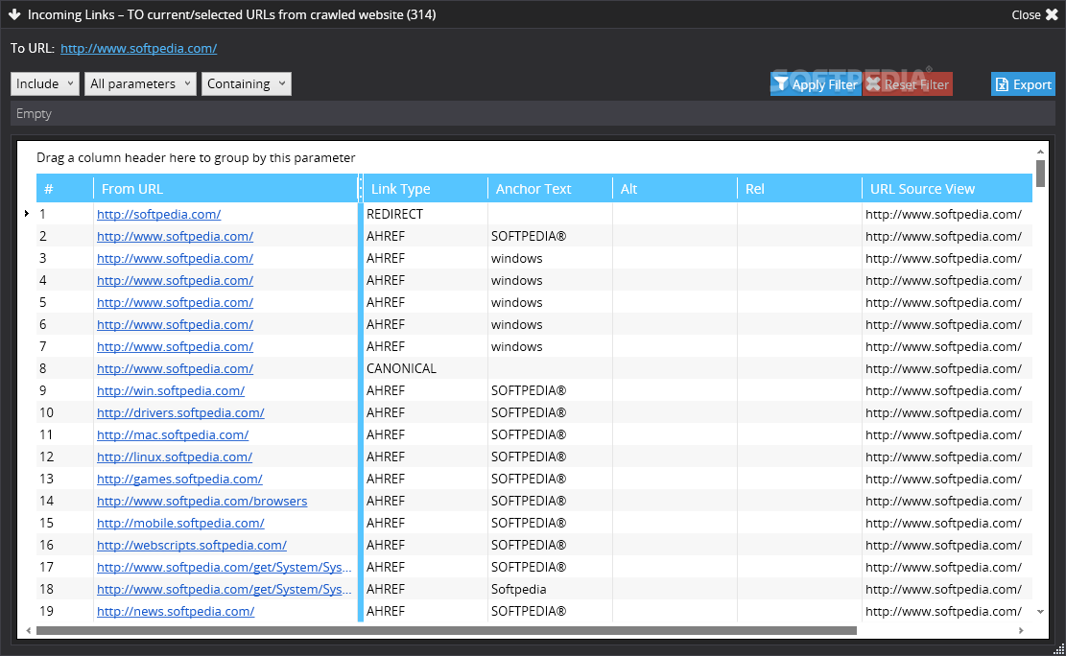
Task: Open http://drivers.softpedia.com/ link
Action: [x=180, y=412]
